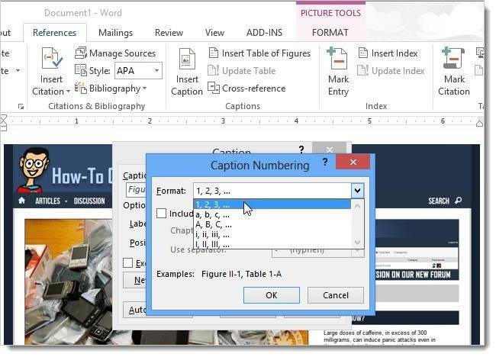Click the search magnifier on the website
The width and height of the screenshot is (496, 357).
(x=458, y=201)
